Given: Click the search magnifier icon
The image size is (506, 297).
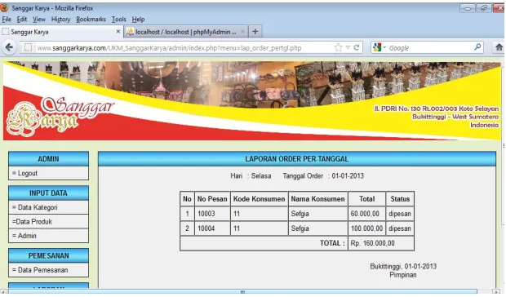Looking at the screenshot, I should (477, 47).
